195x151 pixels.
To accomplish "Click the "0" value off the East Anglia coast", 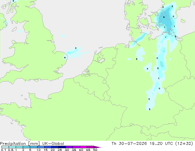I will click(76, 48).
